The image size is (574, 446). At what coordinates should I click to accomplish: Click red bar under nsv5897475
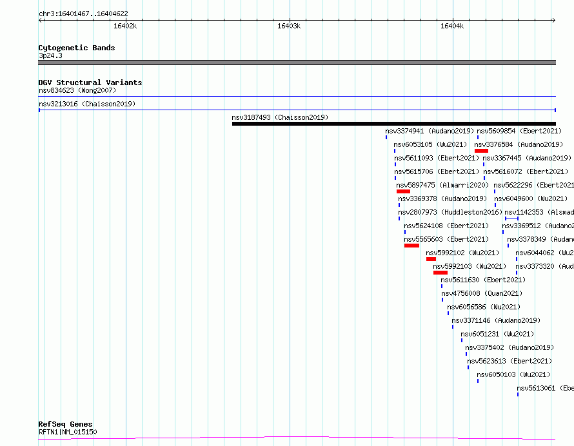pos(403,191)
